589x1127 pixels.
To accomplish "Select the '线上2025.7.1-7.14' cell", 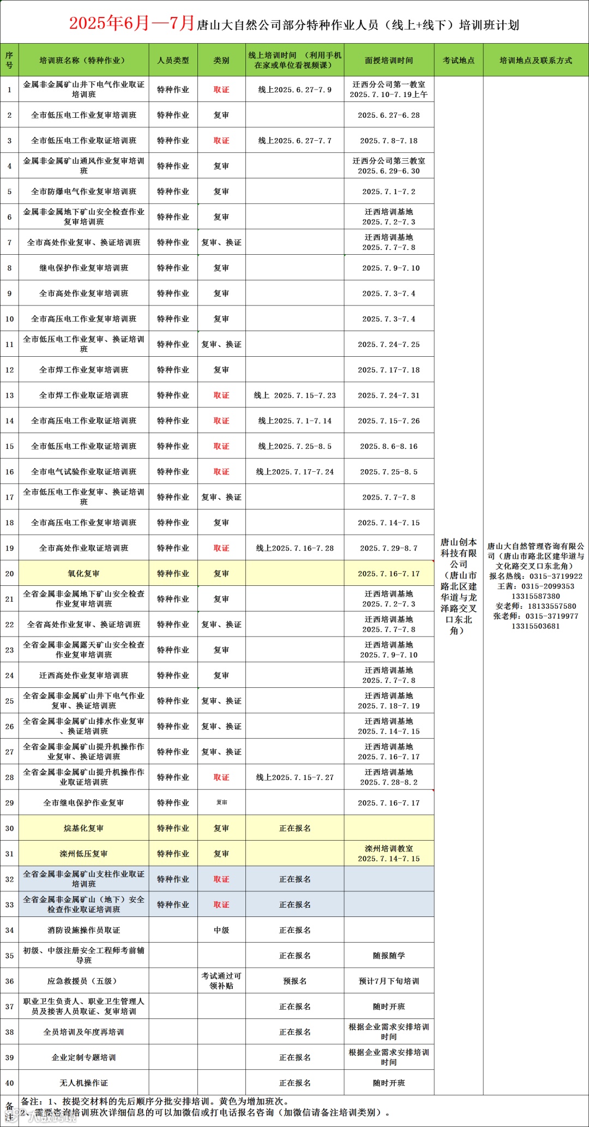I will pyautogui.click(x=294, y=421).
